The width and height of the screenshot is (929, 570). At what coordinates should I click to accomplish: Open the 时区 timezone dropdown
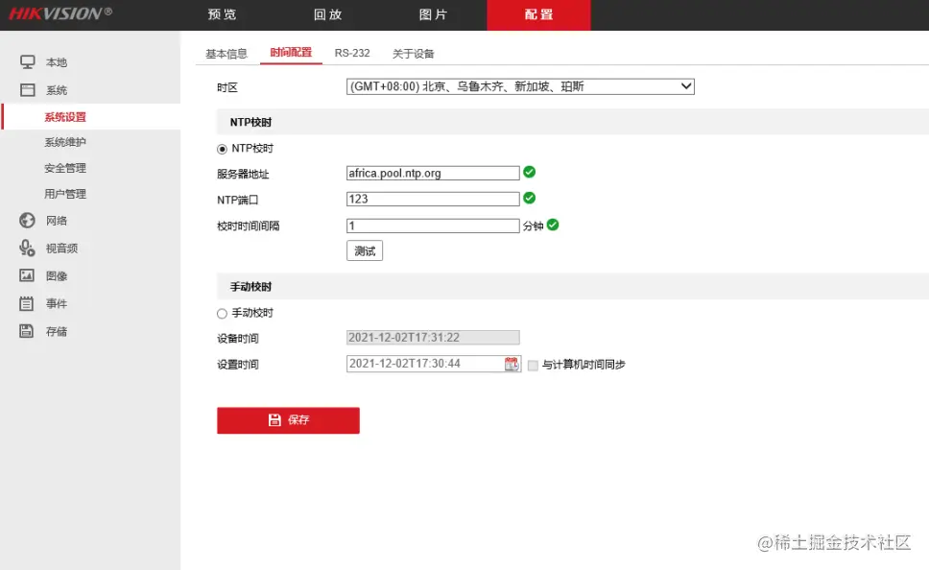click(x=520, y=86)
